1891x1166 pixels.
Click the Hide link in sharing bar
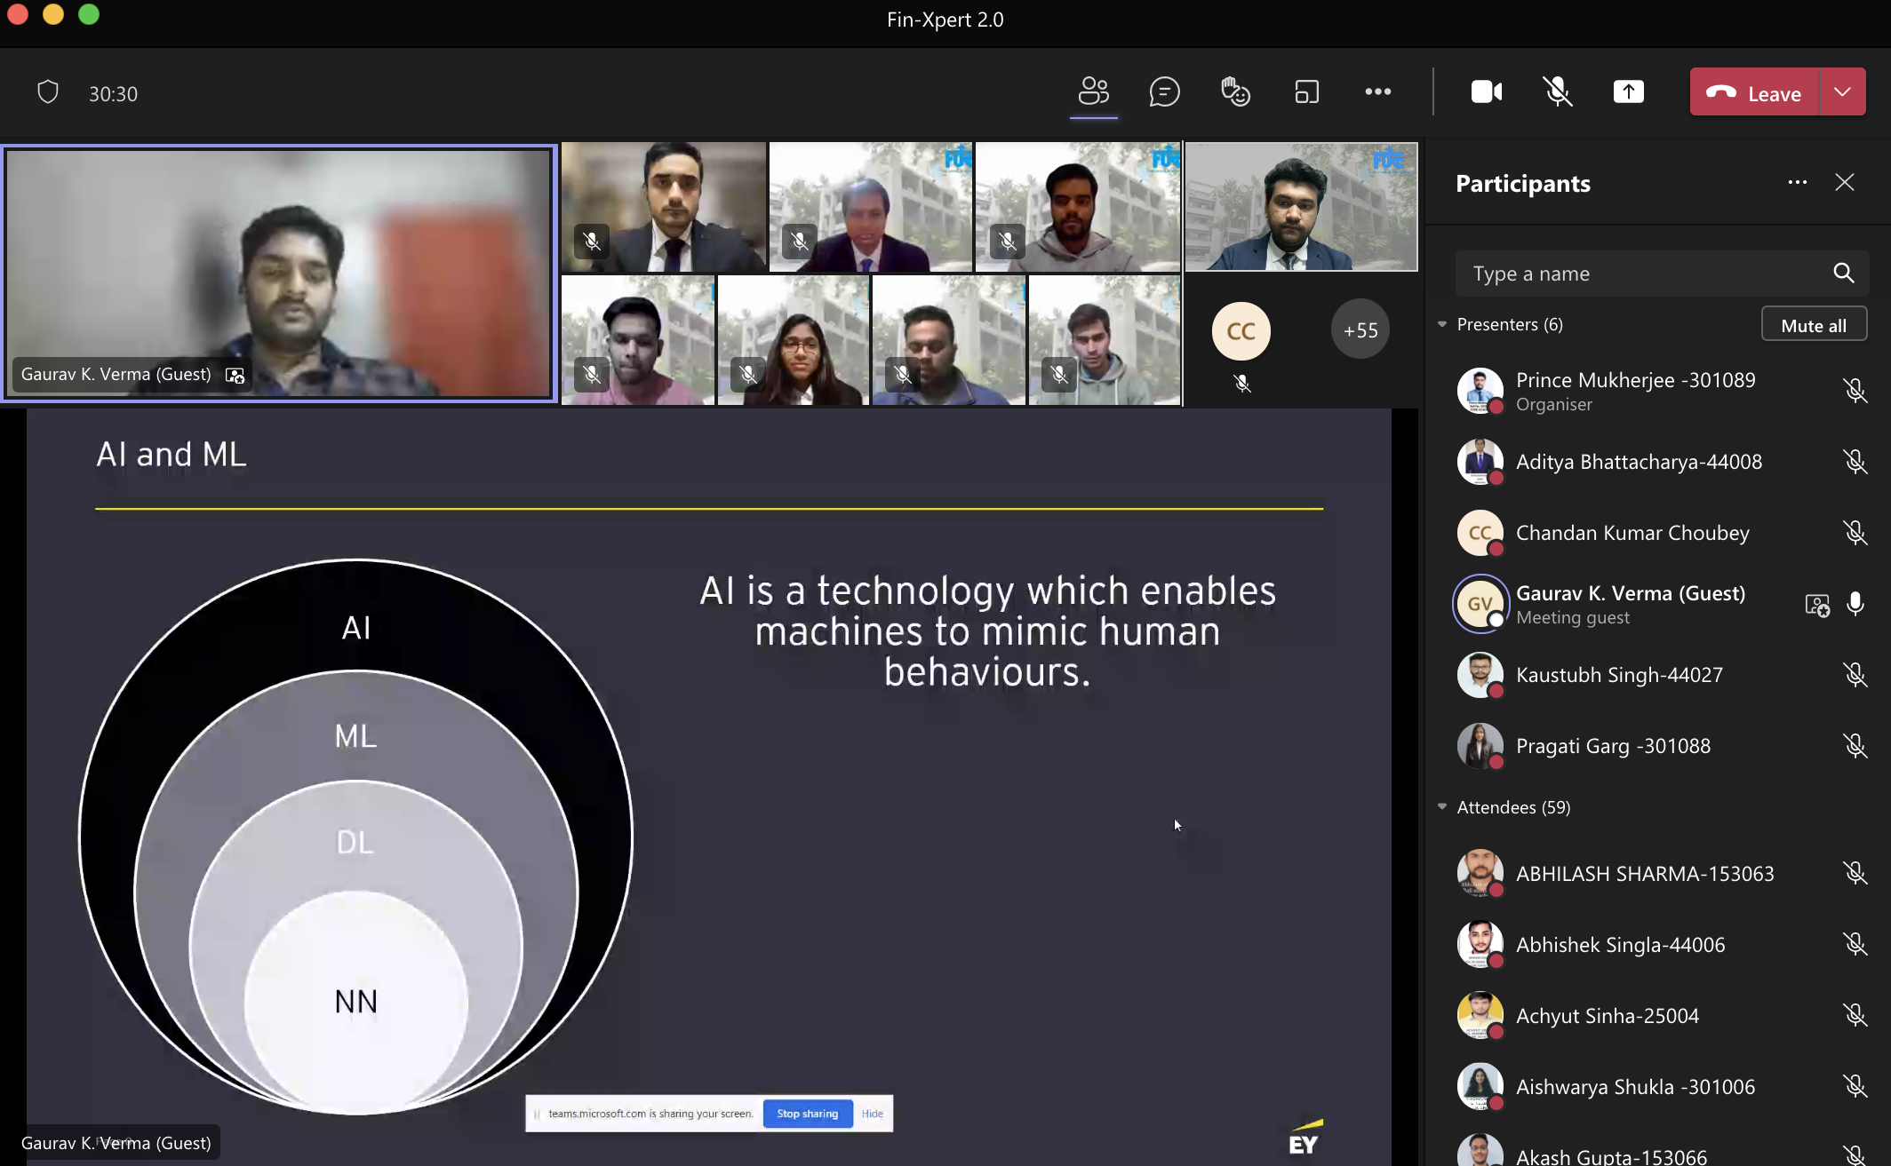coord(873,1114)
